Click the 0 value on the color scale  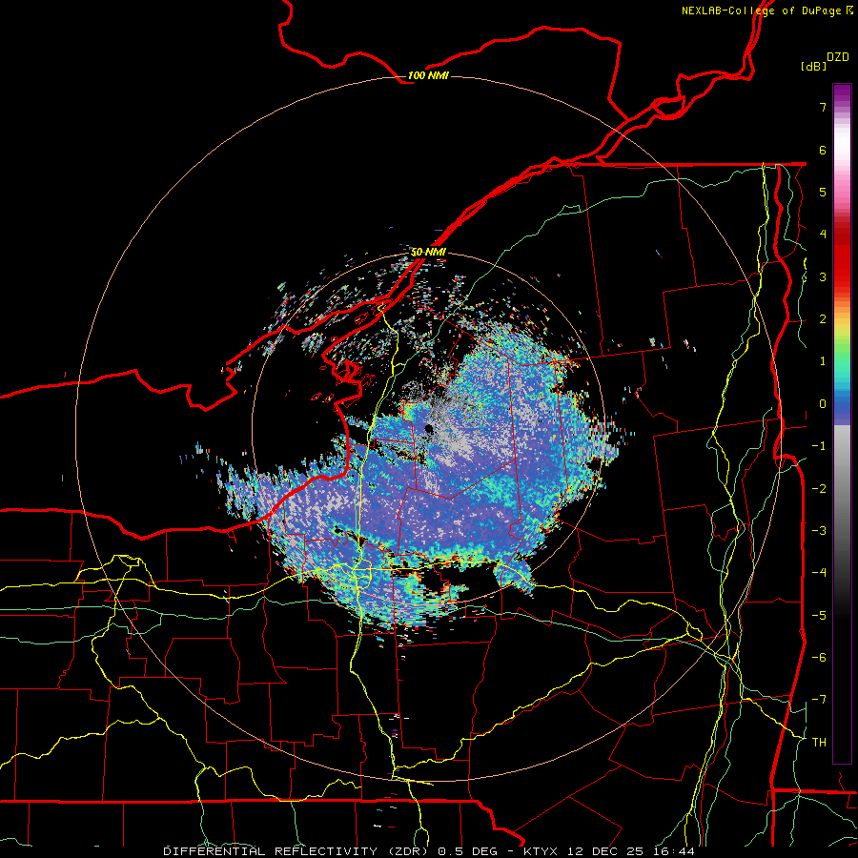(823, 404)
